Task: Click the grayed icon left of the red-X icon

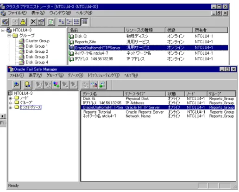Action: [85, 85]
